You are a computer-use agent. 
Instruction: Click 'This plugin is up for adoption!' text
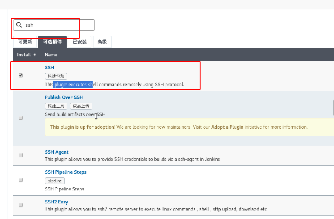click(x=83, y=127)
